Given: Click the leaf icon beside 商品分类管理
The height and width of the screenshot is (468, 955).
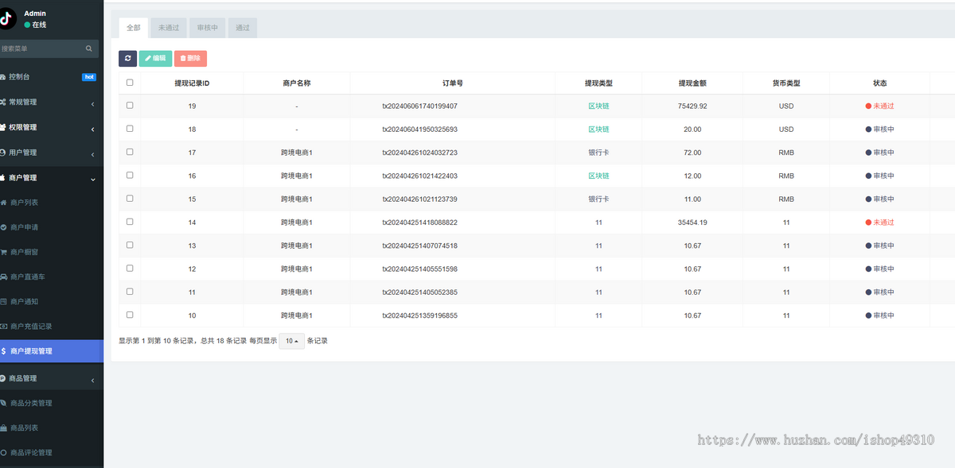Looking at the screenshot, I should coord(3,403).
